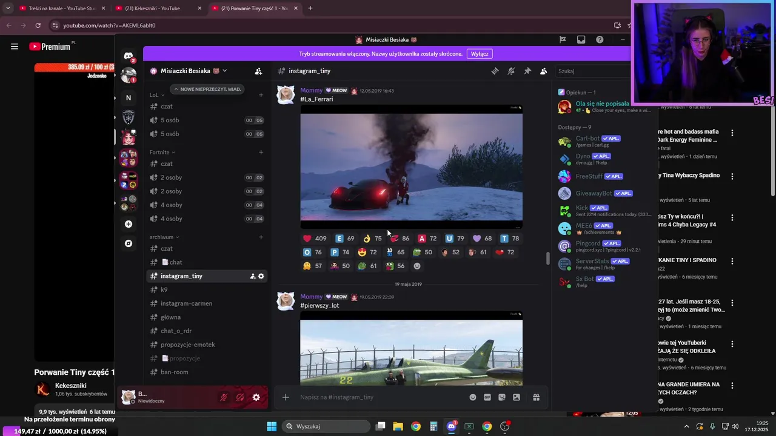Open File Explorer from the taskbar

tap(398, 426)
